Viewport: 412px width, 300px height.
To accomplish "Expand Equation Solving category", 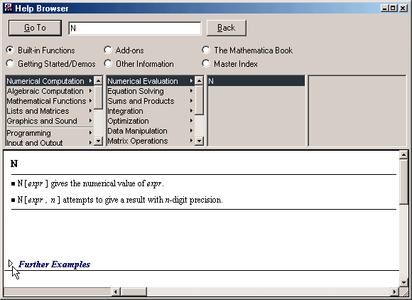I will pyautogui.click(x=151, y=91).
